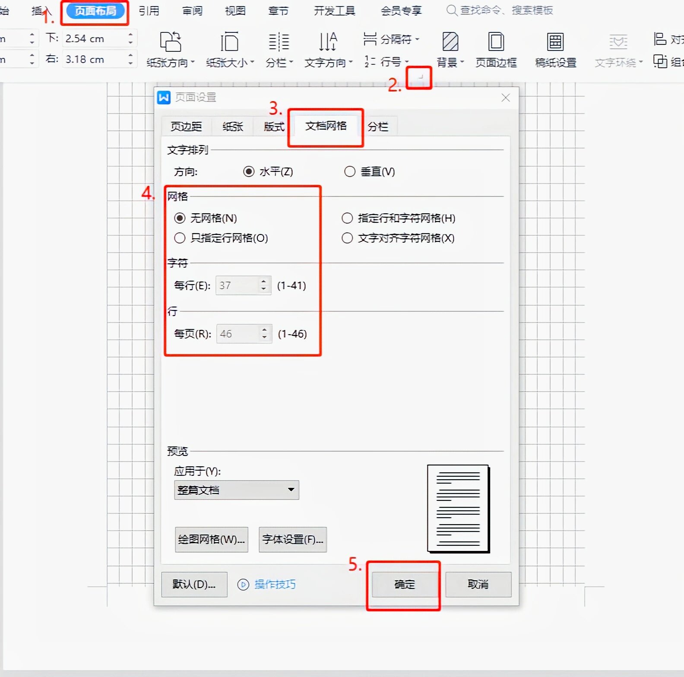Click the search commands box 查找命令
Screen dimensions: 684x677
tap(506, 10)
